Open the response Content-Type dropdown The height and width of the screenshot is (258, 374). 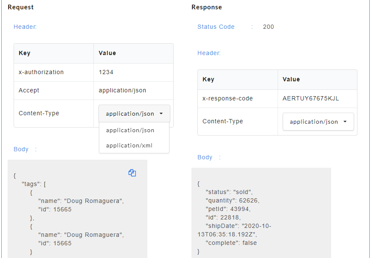coord(318,121)
